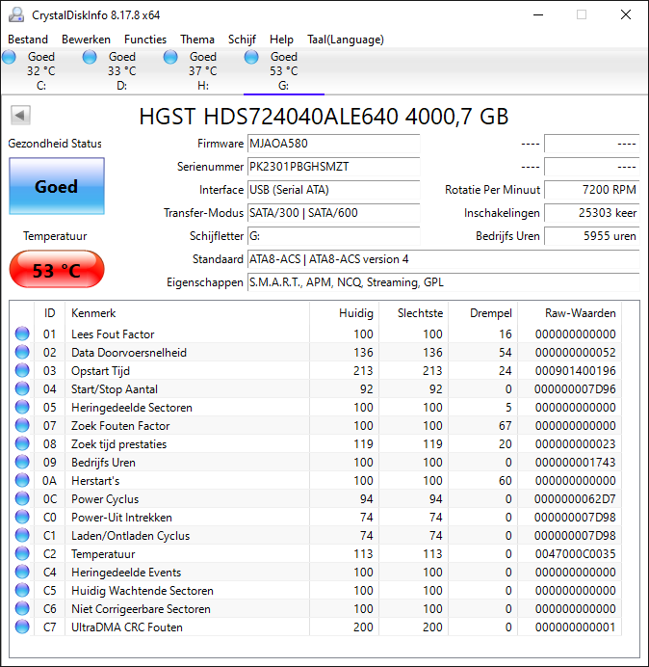Select drive C: at 32 °C
The width and height of the screenshot is (649, 667).
coord(41,71)
